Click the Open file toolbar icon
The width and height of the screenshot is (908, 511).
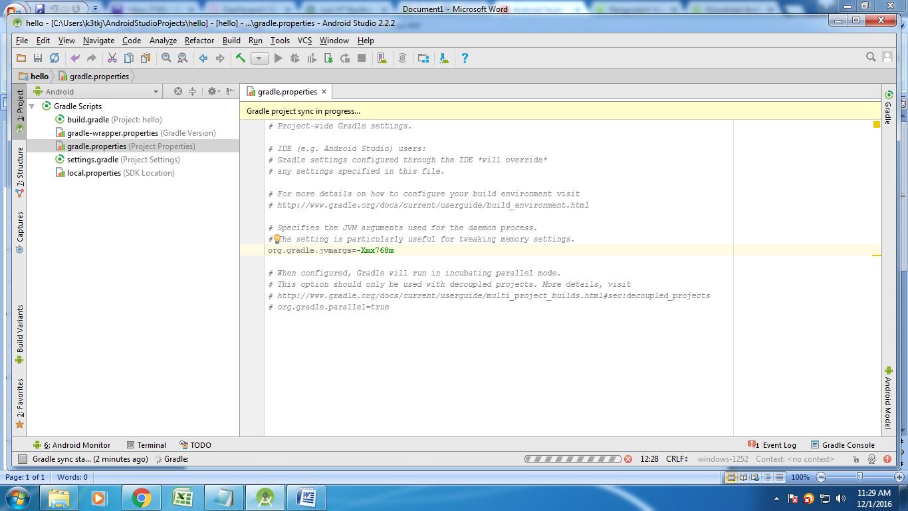tap(21, 59)
